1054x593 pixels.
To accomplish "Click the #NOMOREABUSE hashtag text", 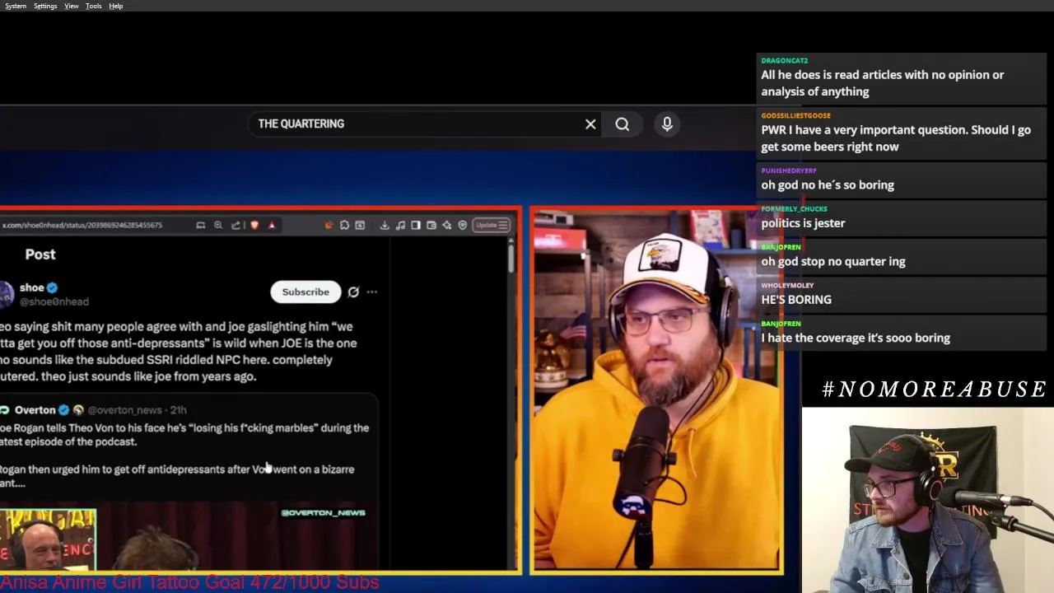I will point(935,389).
